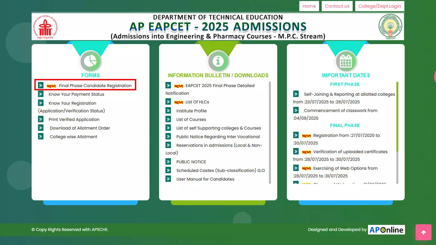Click the Important Dates calendar icon

click(x=346, y=61)
